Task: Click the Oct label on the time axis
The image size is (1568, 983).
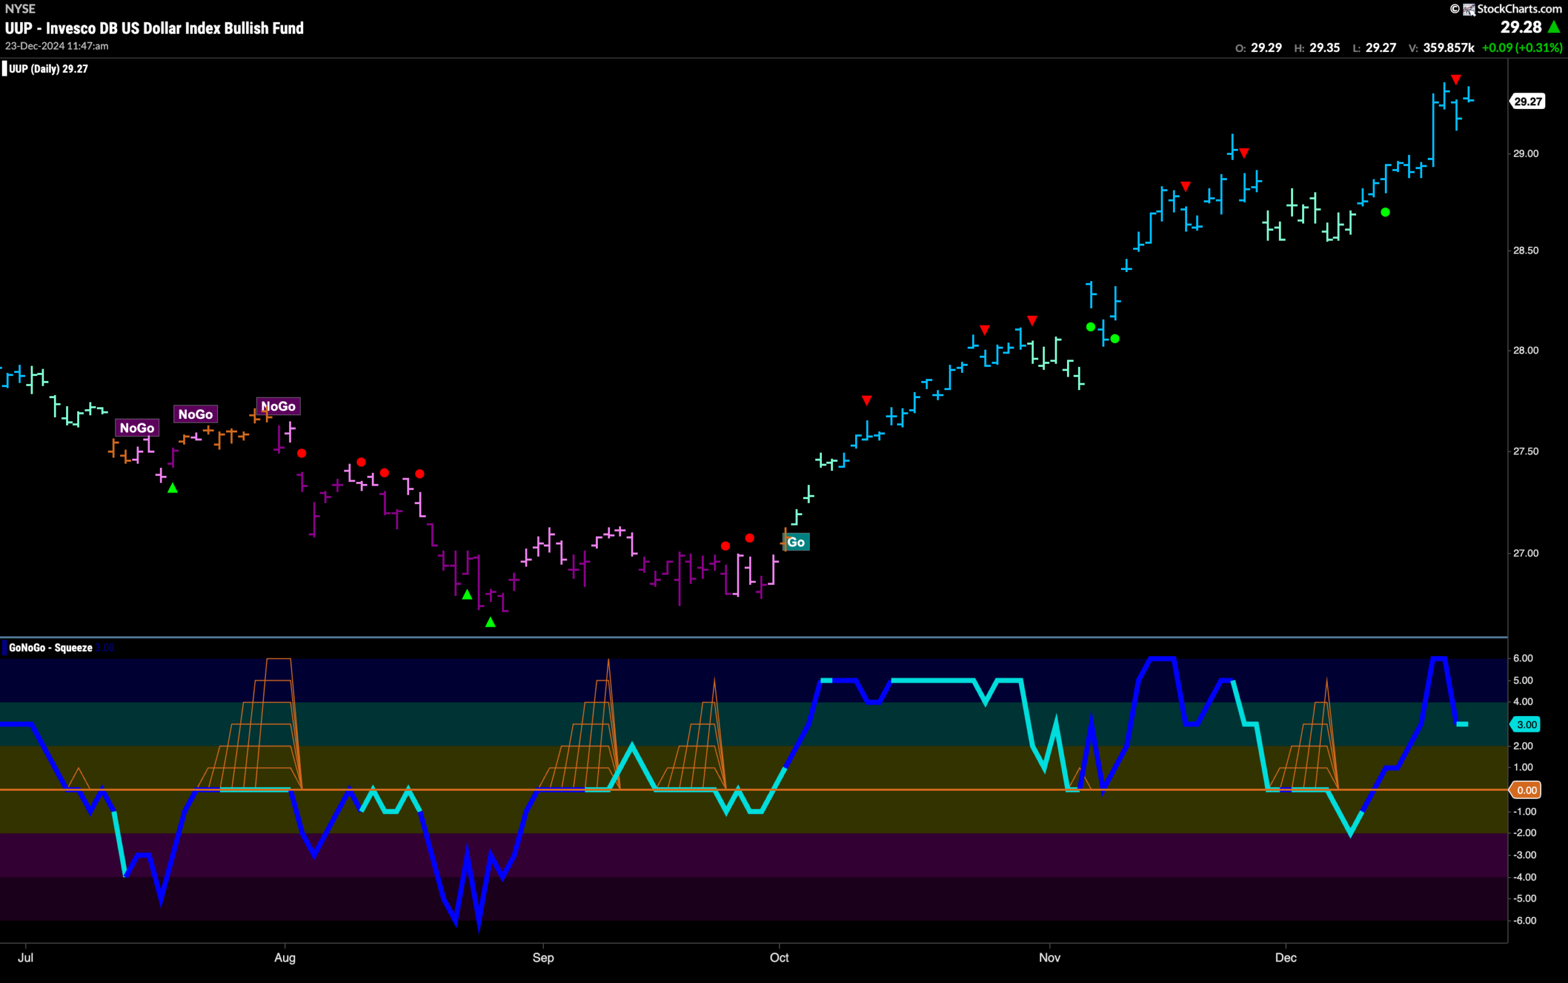Action: coord(779,958)
